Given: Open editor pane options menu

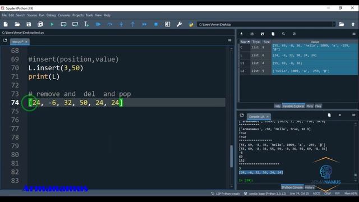Looking at the screenshot, I should [229, 40].
